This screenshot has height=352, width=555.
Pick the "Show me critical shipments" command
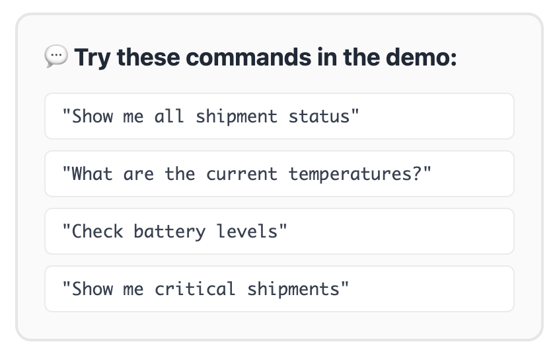[279, 289]
